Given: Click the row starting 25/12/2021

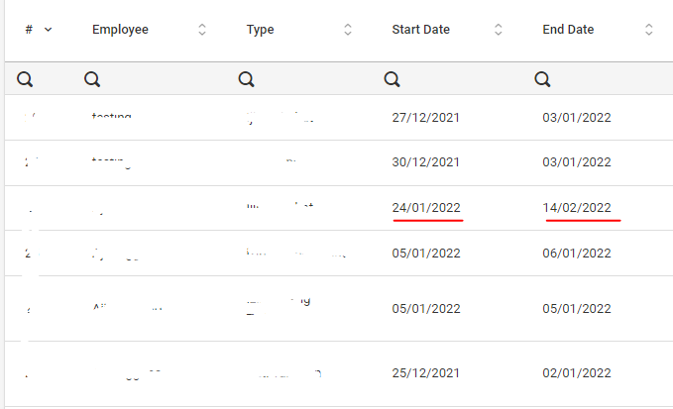Looking at the screenshot, I should 426,372.
